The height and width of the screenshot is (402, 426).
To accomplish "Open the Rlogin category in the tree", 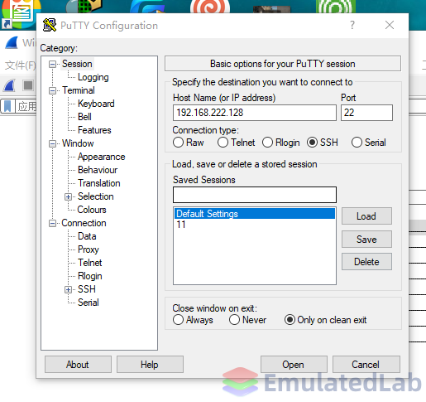I will pos(90,276).
